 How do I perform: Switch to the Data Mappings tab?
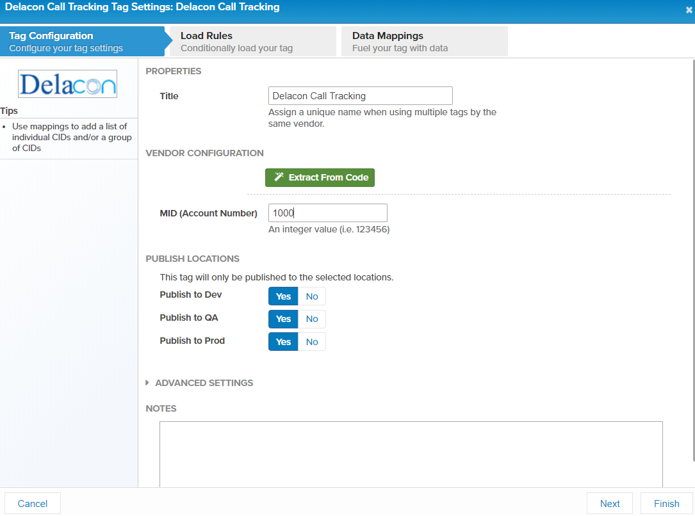point(425,41)
